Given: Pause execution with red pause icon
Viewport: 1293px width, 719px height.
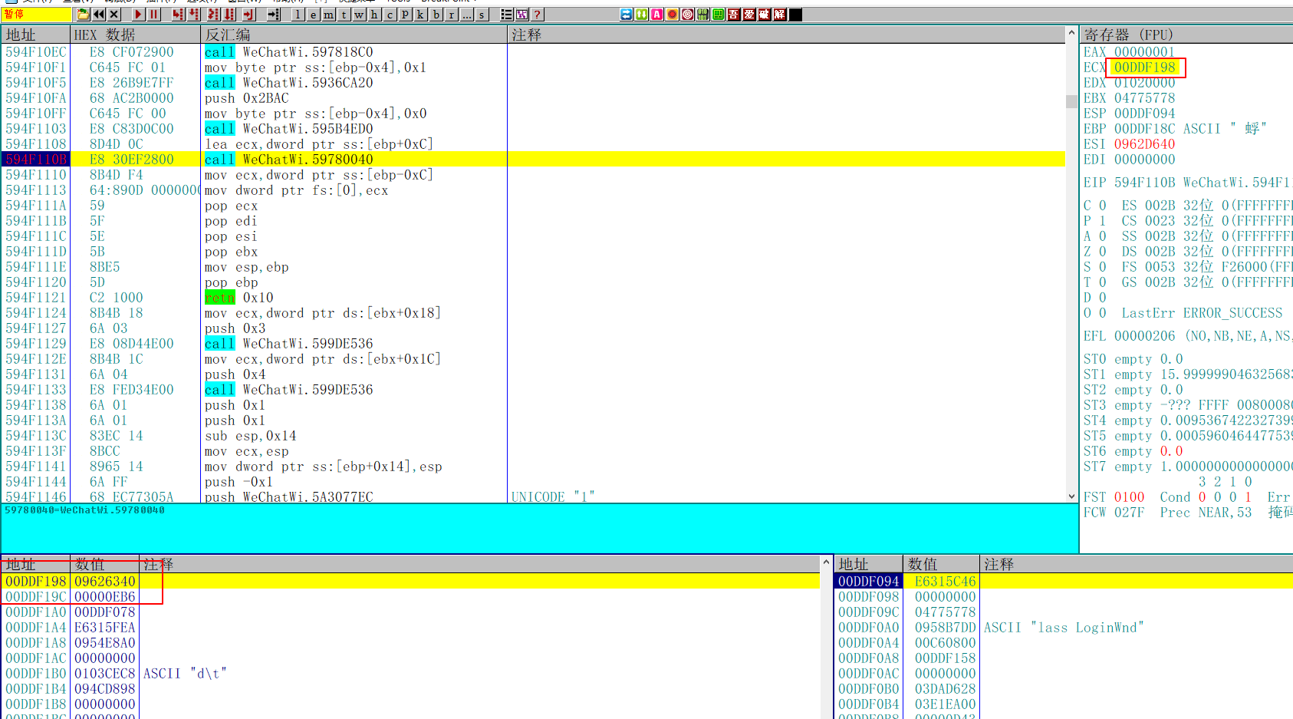Looking at the screenshot, I should [154, 15].
